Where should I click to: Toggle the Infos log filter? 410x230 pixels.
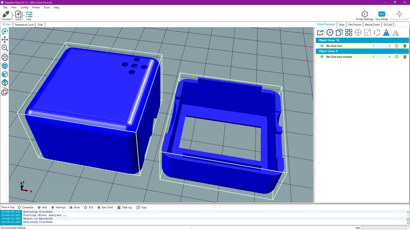pos(42,207)
